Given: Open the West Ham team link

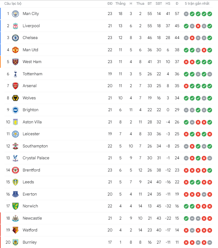Looking at the screenshot, I should click(x=32, y=62).
